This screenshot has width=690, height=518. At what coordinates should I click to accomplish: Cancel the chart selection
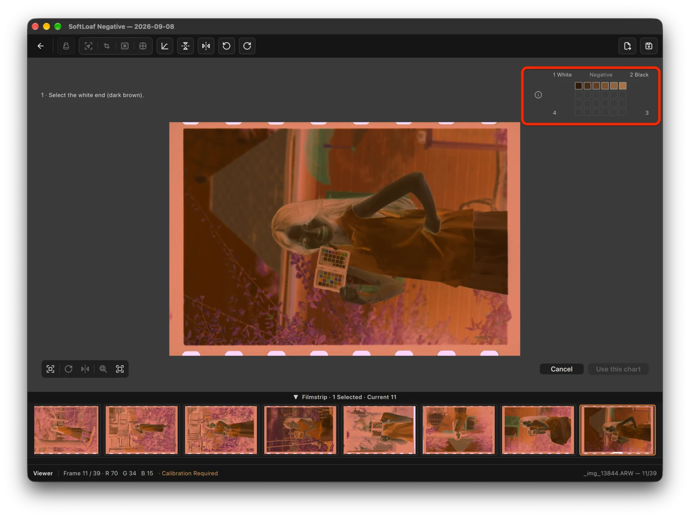pos(561,369)
